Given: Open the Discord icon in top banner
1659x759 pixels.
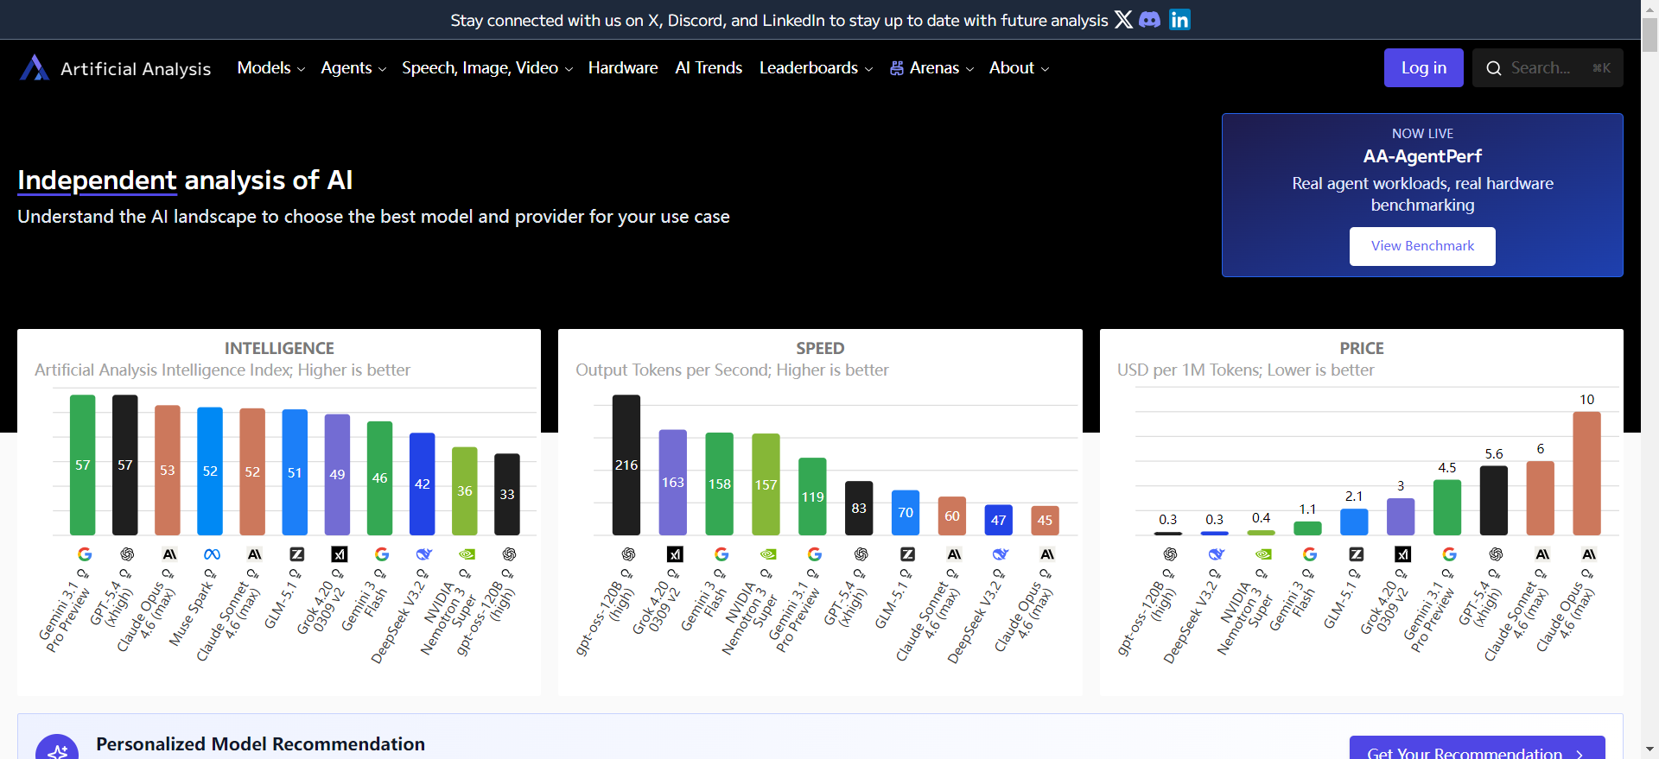Looking at the screenshot, I should (x=1150, y=20).
